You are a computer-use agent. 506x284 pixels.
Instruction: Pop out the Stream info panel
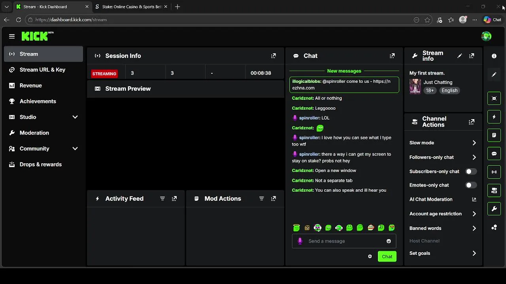pyautogui.click(x=472, y=56)
